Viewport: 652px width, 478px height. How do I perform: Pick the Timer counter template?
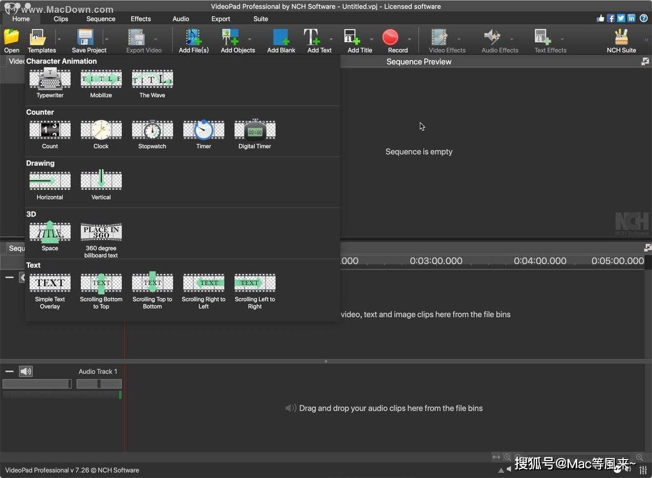point(203,134)
